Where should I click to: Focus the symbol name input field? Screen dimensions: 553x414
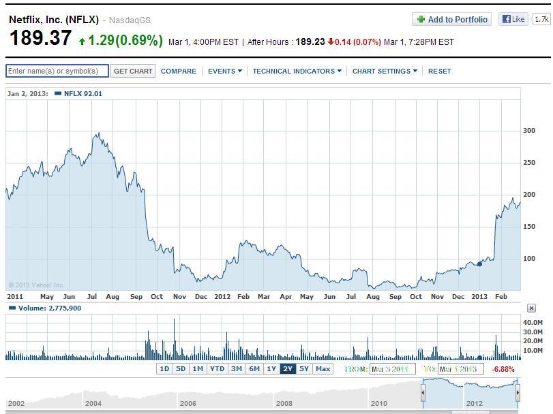point(57,71)
